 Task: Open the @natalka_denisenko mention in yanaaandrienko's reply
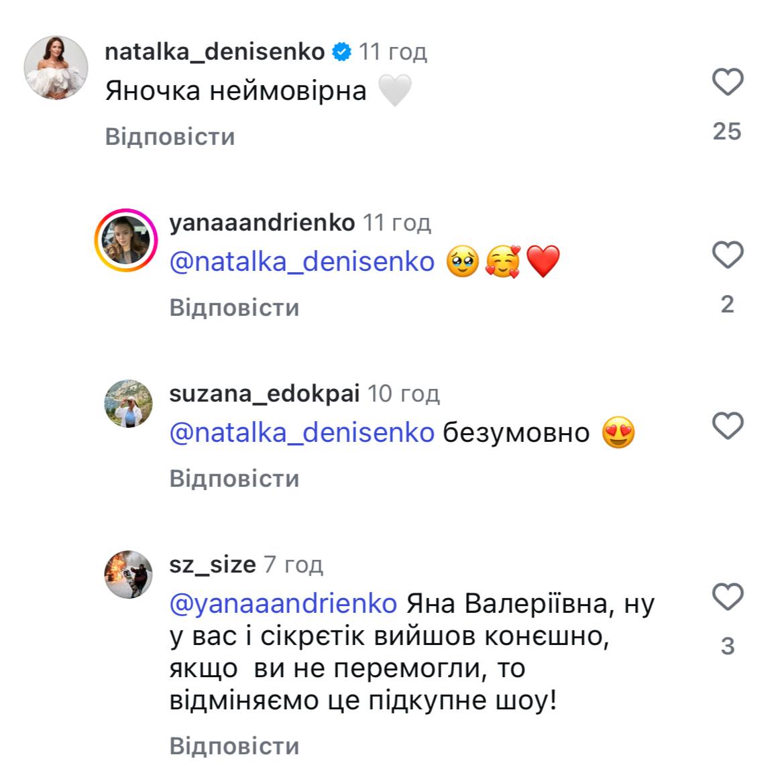pyautogui.click(x=300, y=261)
